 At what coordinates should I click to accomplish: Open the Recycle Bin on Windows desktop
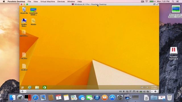(24, 10)
